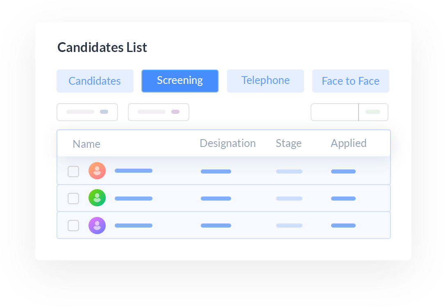Open the first filter dropdown with gray-blue indicator
The width and height of the screenshot is (445, 307).
pos(87,112)
